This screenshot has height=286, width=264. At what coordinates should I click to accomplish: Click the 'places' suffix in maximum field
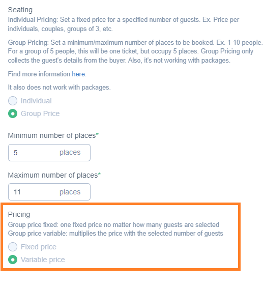pos(70,192)
